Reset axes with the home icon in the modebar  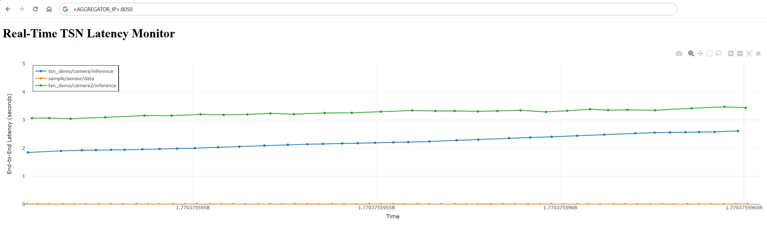(x=758, y=54)
